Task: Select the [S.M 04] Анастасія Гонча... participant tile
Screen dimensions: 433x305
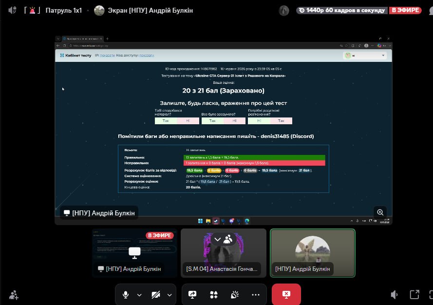Action: [224, 253]
